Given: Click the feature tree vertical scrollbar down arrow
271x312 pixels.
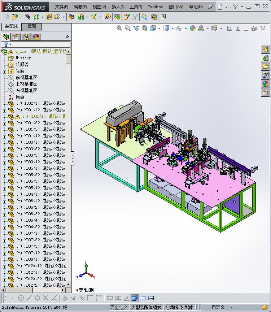Looking at the screenshot, I should (68, 285).
